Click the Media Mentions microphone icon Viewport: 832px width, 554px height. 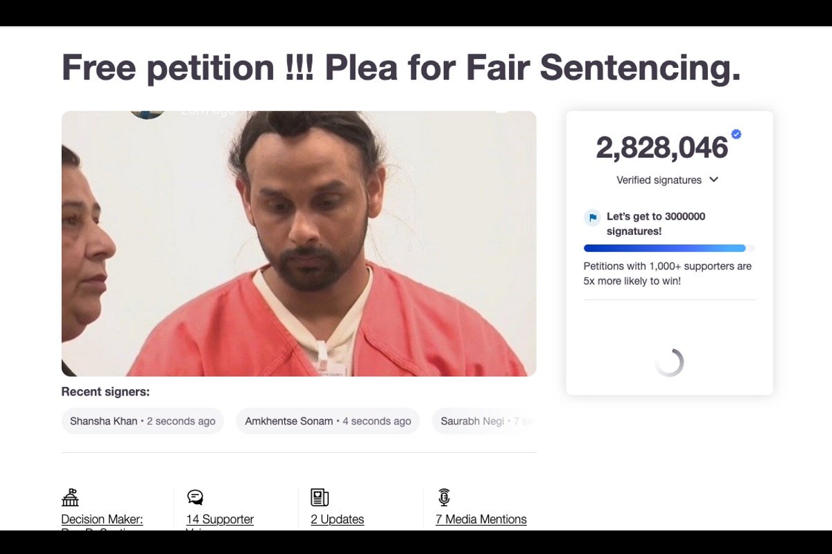click(444, 497)
